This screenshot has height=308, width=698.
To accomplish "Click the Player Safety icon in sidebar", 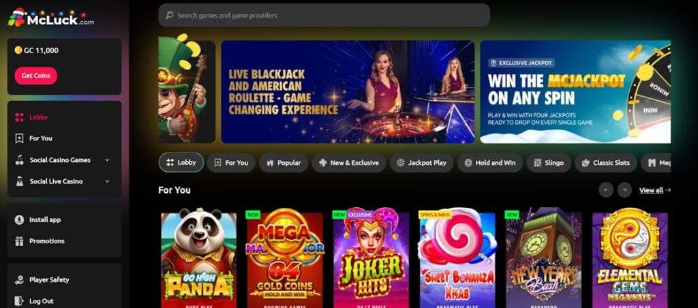I will click(19, 280).
